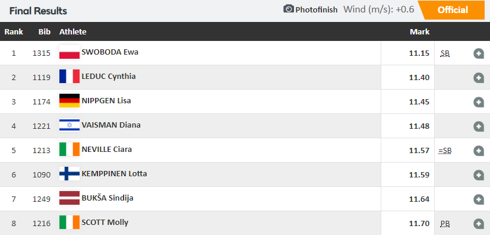This screenshot has height=235, width=490.
Task: Select the Athlete column header
Action: tap(73, 31)
